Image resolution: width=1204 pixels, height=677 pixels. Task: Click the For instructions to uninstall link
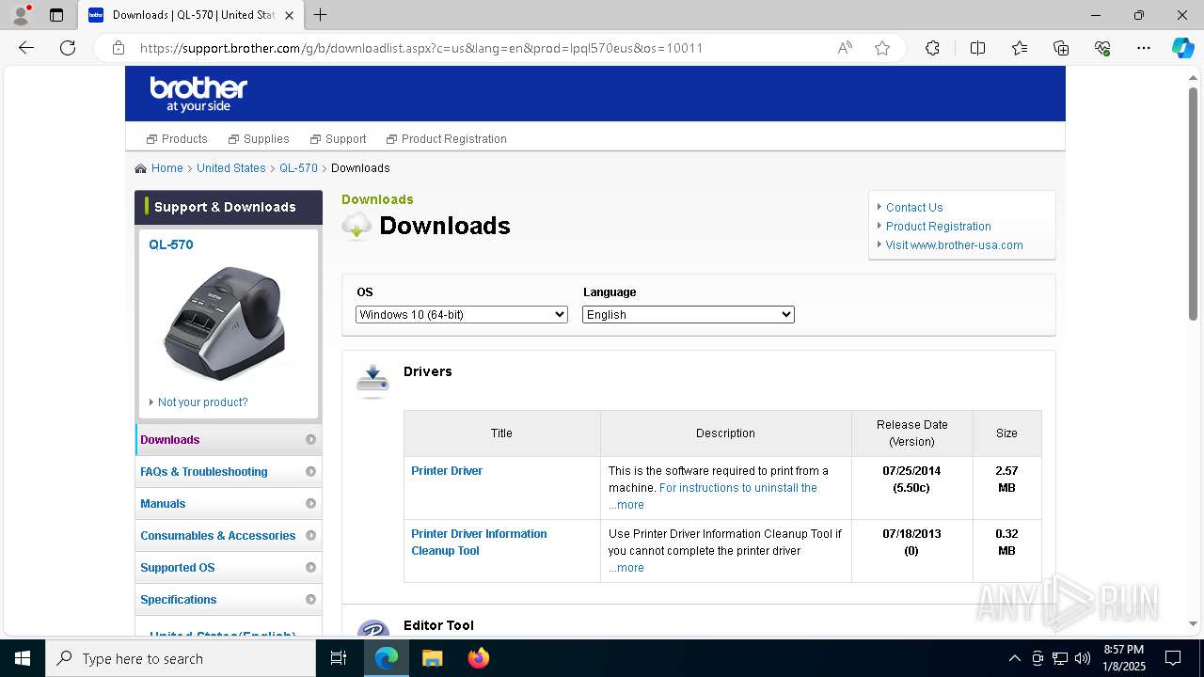(738, 488)
